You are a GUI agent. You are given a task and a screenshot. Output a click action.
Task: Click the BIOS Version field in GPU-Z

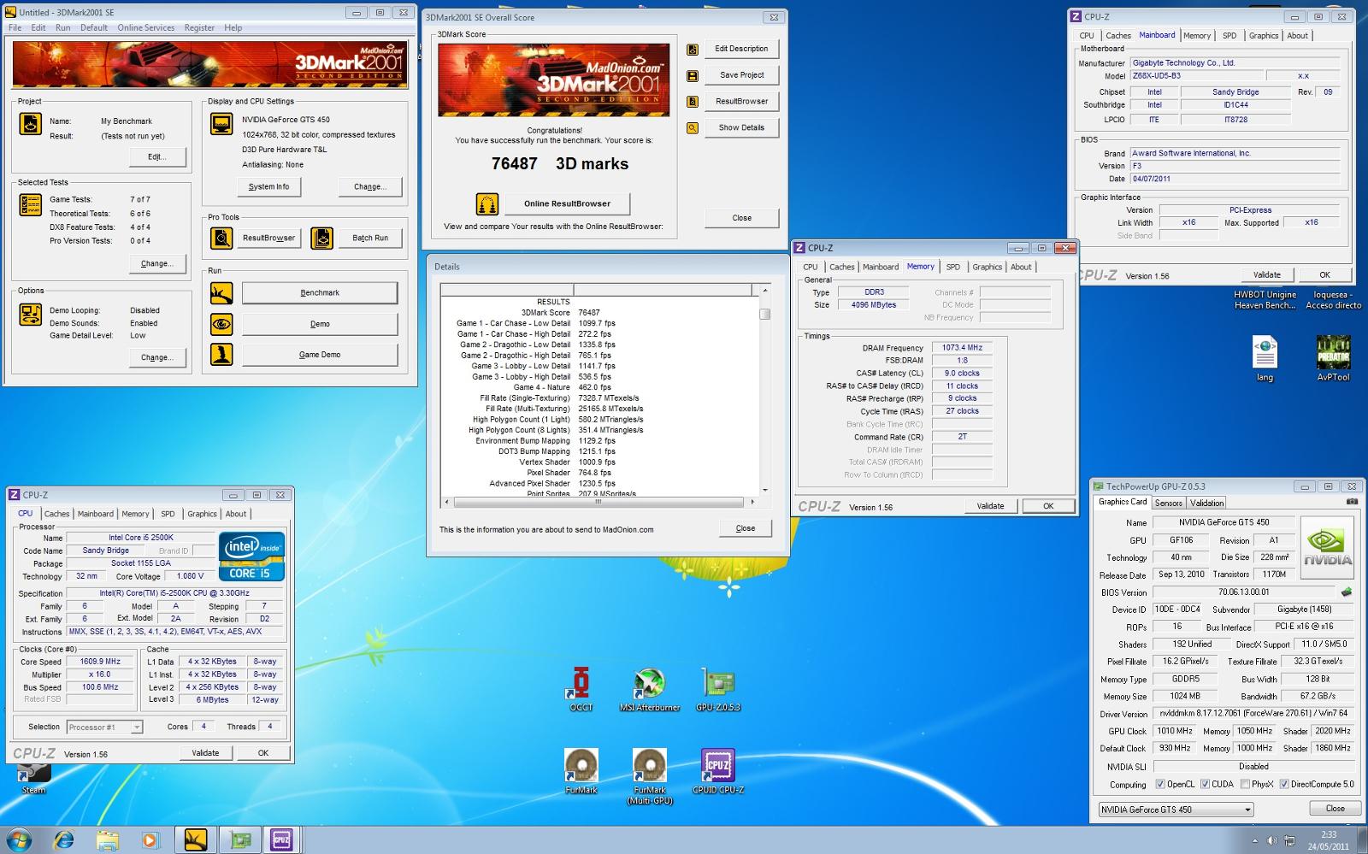[x=1244, y=592]
